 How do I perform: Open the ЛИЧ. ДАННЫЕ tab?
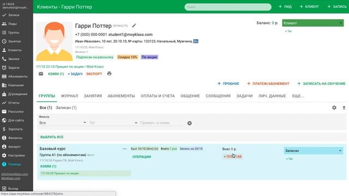(x=272, y=96)
